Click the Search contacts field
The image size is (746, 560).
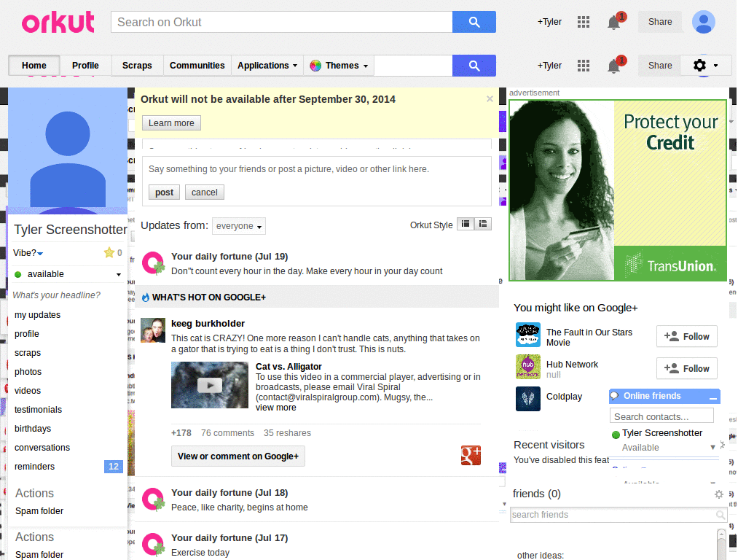pos(661,416)
